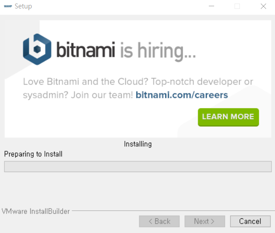
Task: Click the greyed-out Next button
Action: click(205, 221)
